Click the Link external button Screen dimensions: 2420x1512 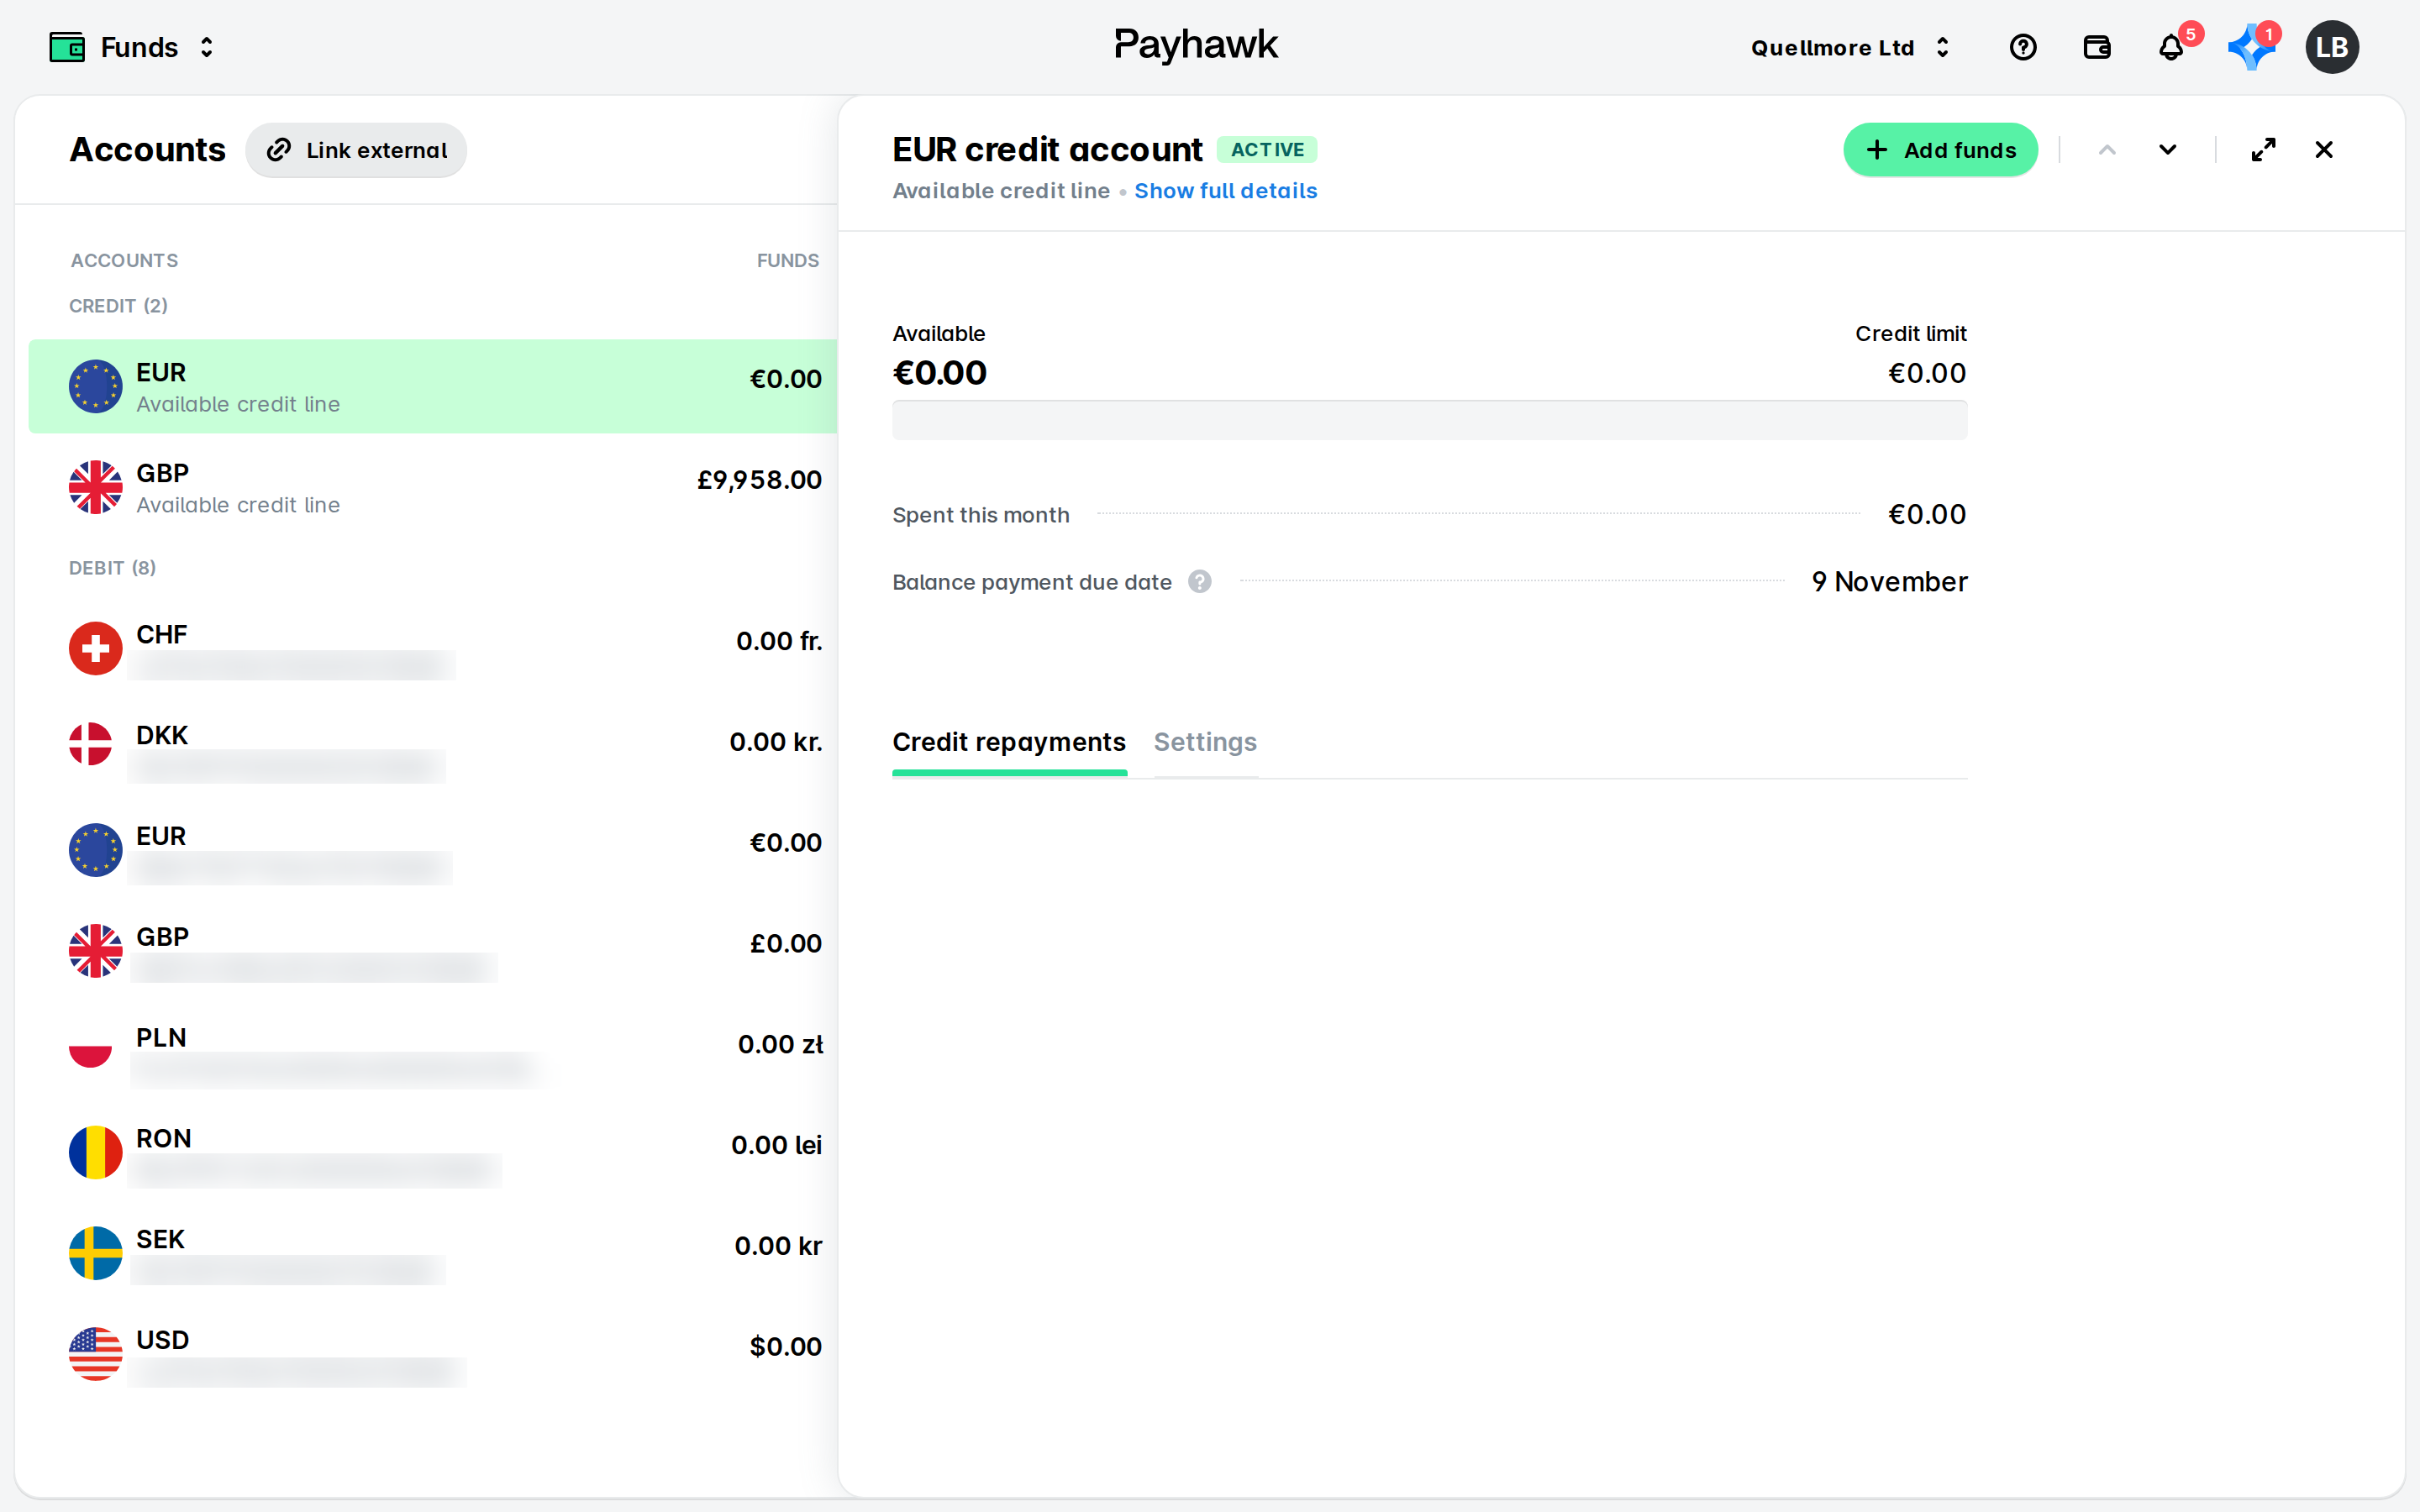click(356, 150)
